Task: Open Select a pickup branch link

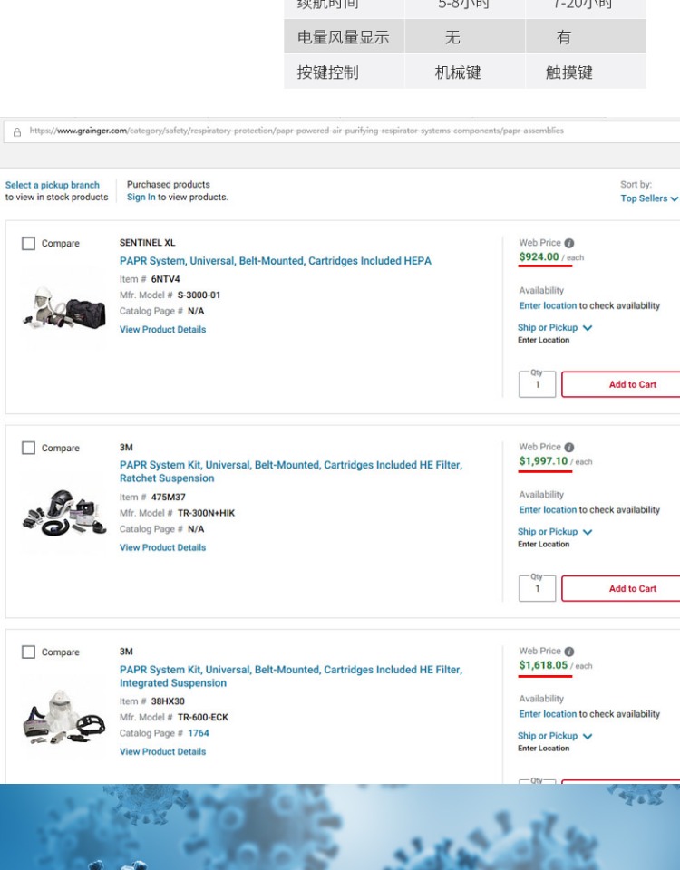Action: click(x=53, y=185)
